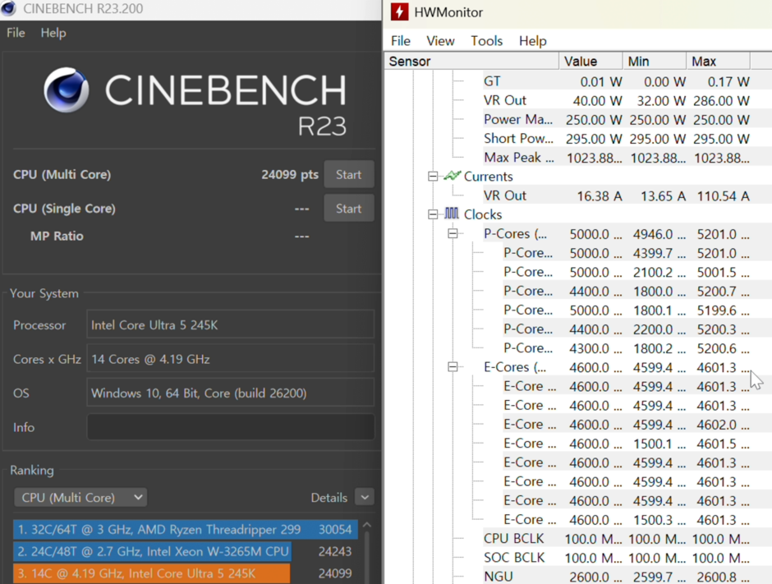Select the SOC BCLK row
This screenshot has height=584, width=772.
(x=617, y=558)
